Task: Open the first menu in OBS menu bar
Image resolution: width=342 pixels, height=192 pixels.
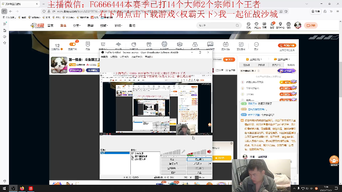Action: [104, 57]
